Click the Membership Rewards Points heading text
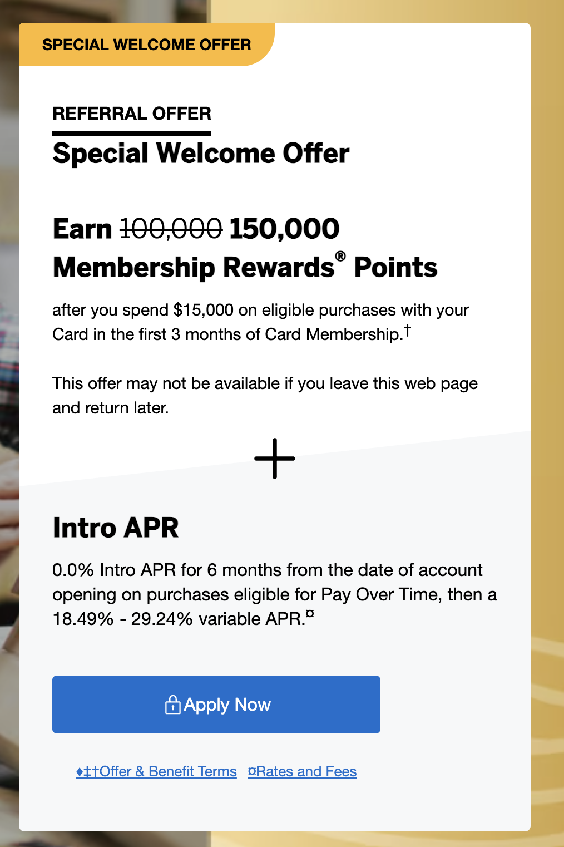The width and height of the screenshot is (564, 847). tap(245, 267)
